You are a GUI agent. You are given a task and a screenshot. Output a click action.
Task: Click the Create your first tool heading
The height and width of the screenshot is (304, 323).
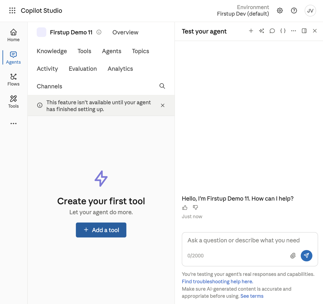(x=101, y=201)
